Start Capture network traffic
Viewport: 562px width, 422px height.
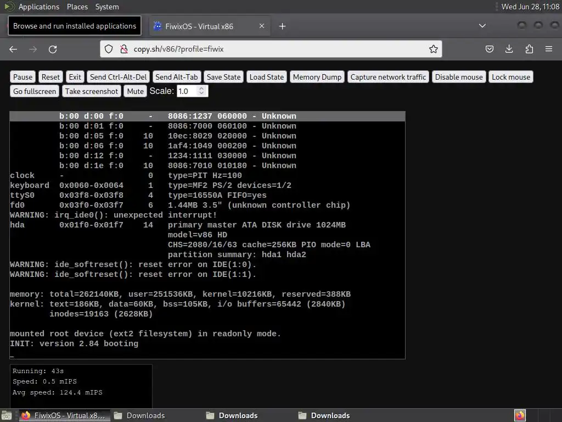(x=388, y=77)
